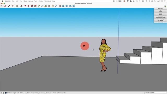Expand the Tags tray panel

click(160, 10)
